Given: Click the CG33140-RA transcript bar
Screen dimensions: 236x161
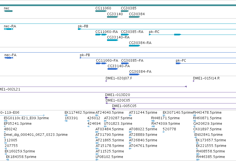Looking at the screenshot, I should (113, 40).
